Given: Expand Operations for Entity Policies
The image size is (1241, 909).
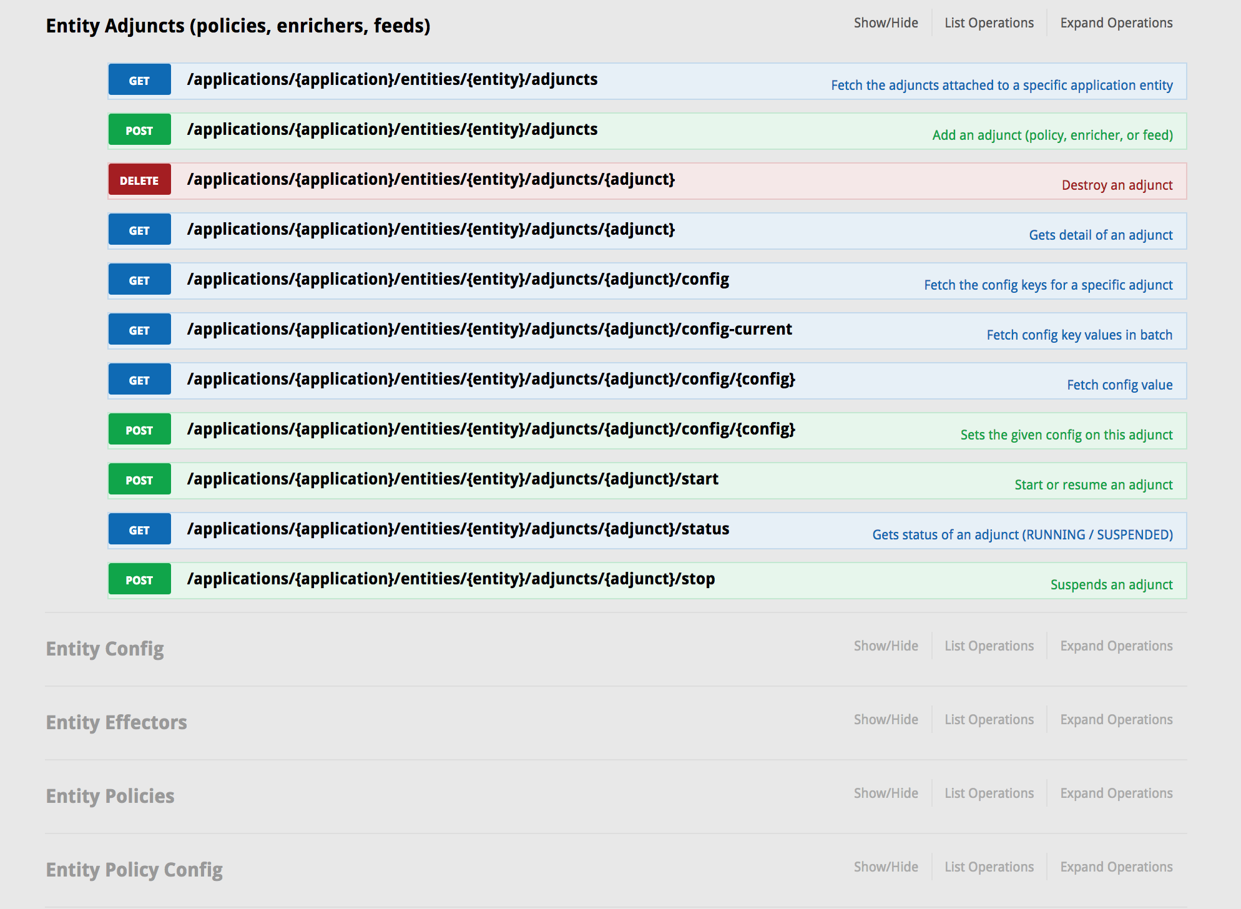Looking at the screenshot, I should click(1116, 794).
